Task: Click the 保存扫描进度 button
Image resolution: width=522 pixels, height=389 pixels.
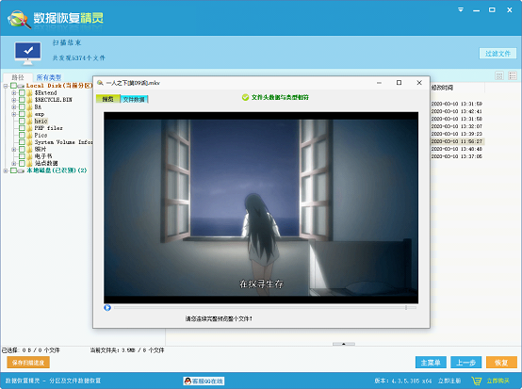Action: pos(28,363)
